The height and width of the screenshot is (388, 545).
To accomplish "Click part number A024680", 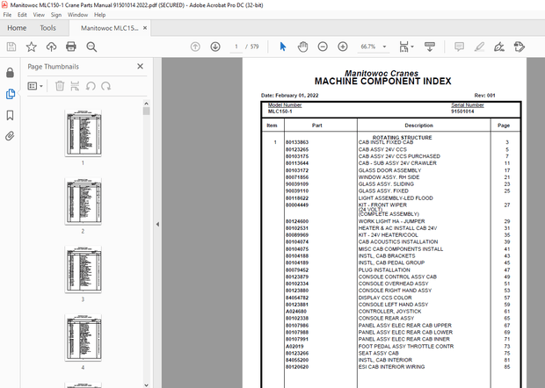I will 296,312.
